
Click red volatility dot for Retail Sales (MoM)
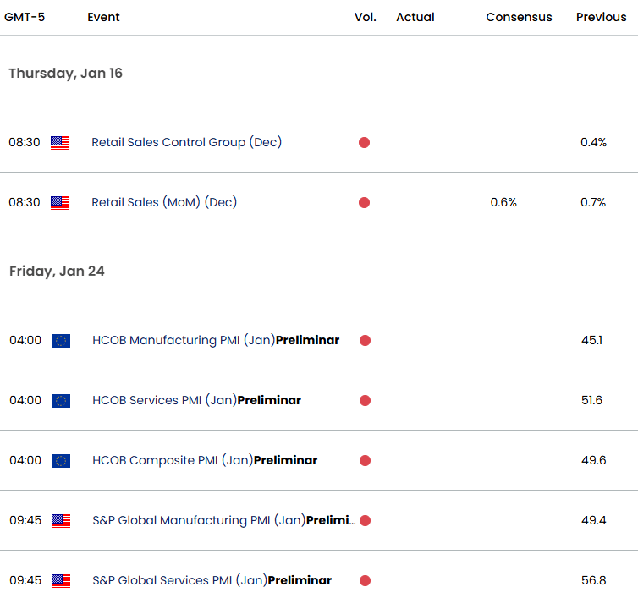[364, 203]
